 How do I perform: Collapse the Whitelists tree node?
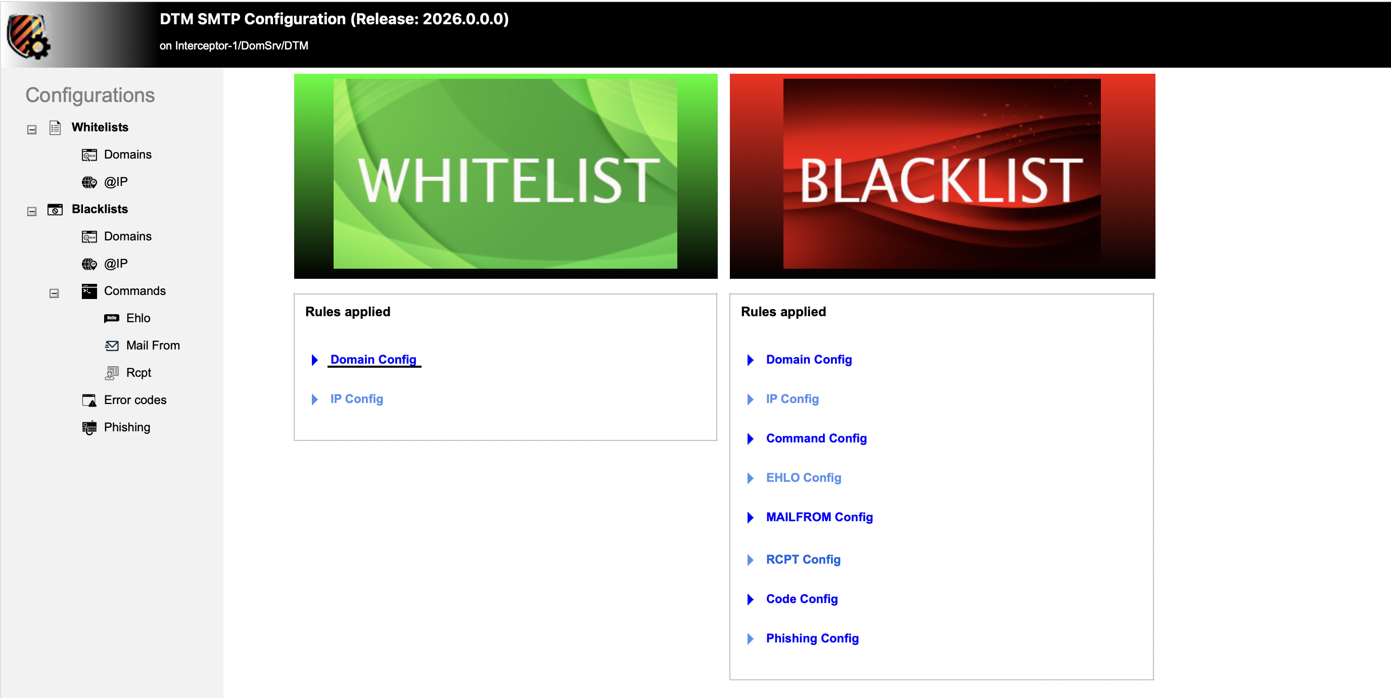pyautogui.click(x=32, y=129)
